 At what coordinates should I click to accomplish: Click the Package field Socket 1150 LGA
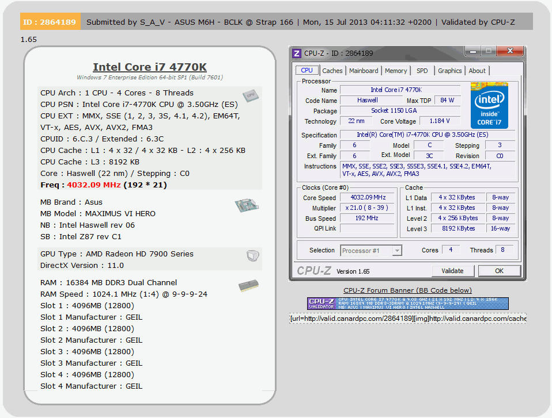coord(400,110)
